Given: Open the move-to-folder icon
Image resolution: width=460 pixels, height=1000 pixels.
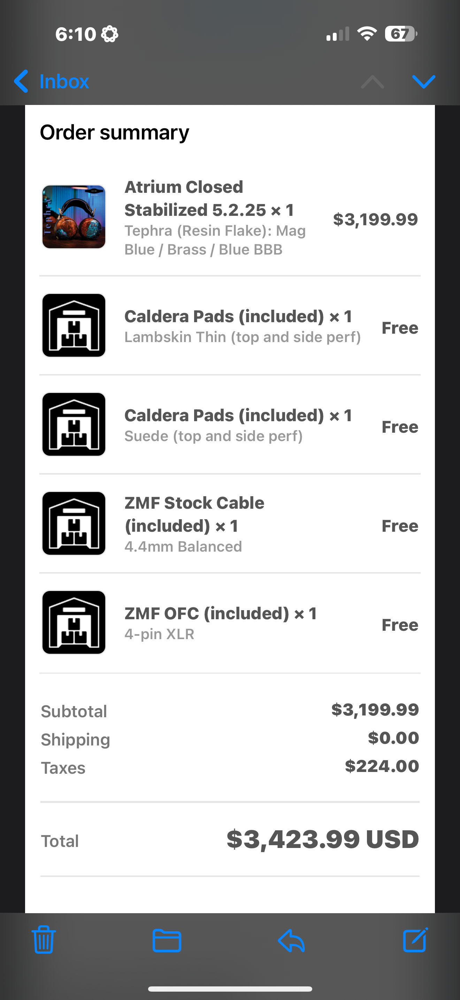Looking at the screenshot, I should (x=167, y=940).
